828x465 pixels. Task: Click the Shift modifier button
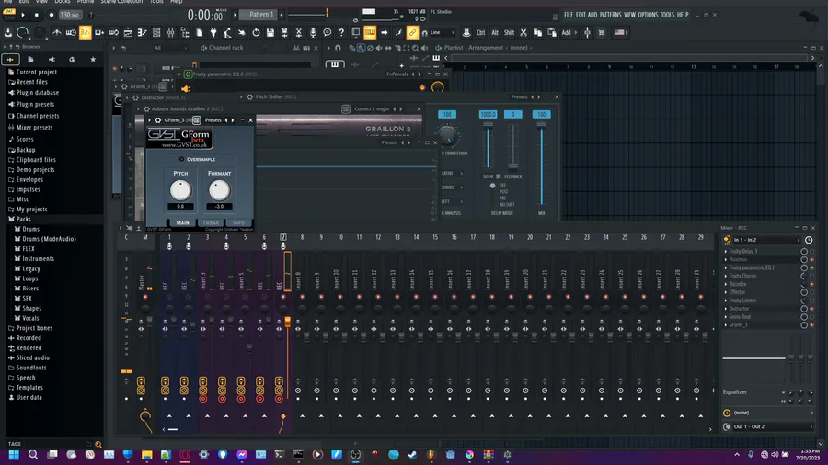coord(509,33)
